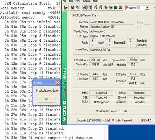Click the Available real memory line

click(x=30, y=13)
